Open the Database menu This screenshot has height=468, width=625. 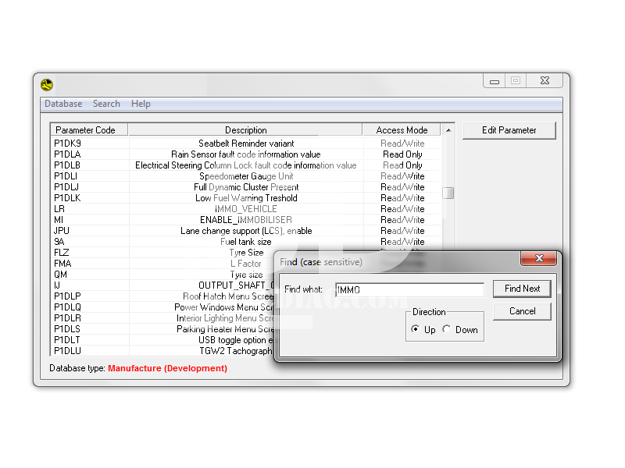pyautogui.click(x=63, y=104)
